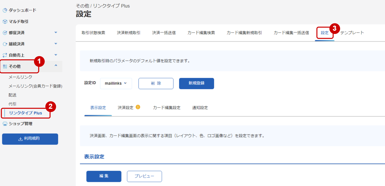Click the download icon on 利用規約 button
This screenshot has height=186, width=385.
pos(21,139)
